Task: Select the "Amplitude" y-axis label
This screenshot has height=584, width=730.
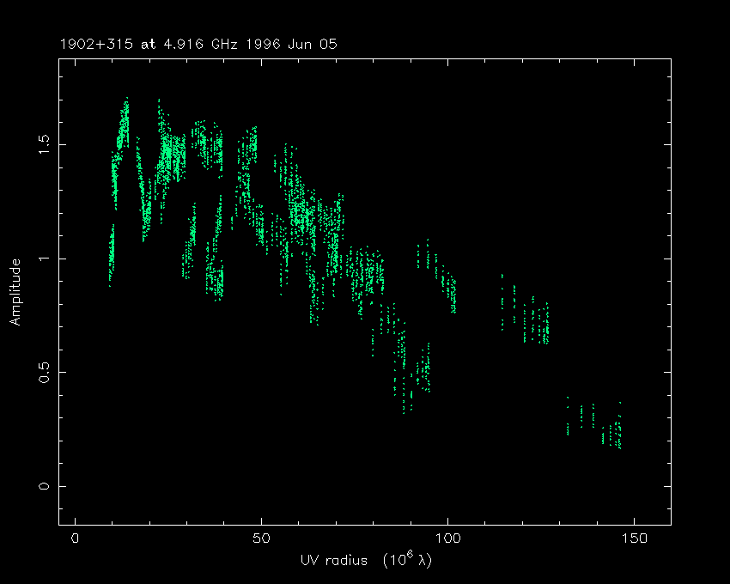Action: pos(15,293)
